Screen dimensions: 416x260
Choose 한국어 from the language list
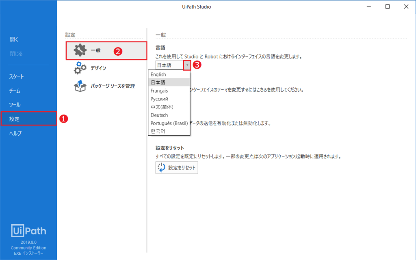coord(169,131)
